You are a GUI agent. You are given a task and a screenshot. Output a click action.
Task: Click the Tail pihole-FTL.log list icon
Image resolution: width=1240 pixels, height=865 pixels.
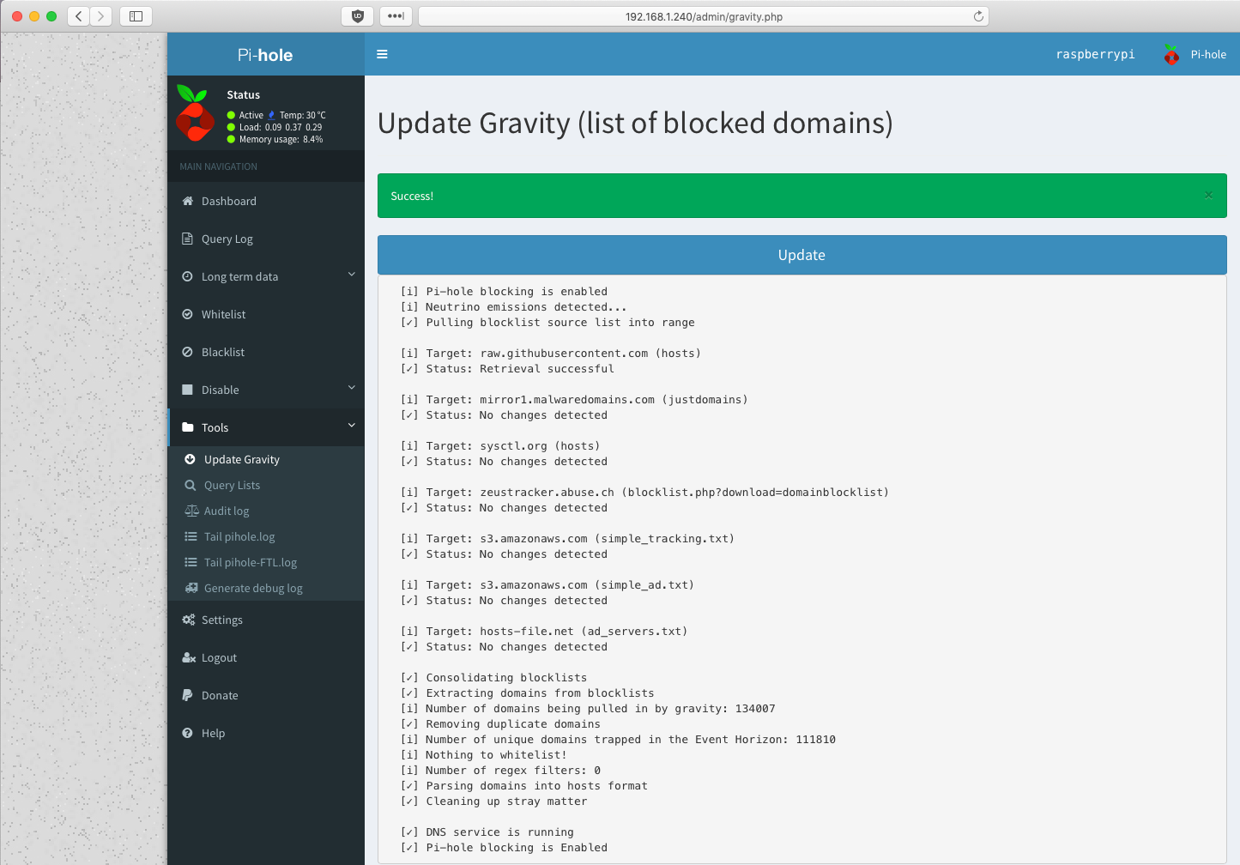pyautogui.click(x=191, y=562)
